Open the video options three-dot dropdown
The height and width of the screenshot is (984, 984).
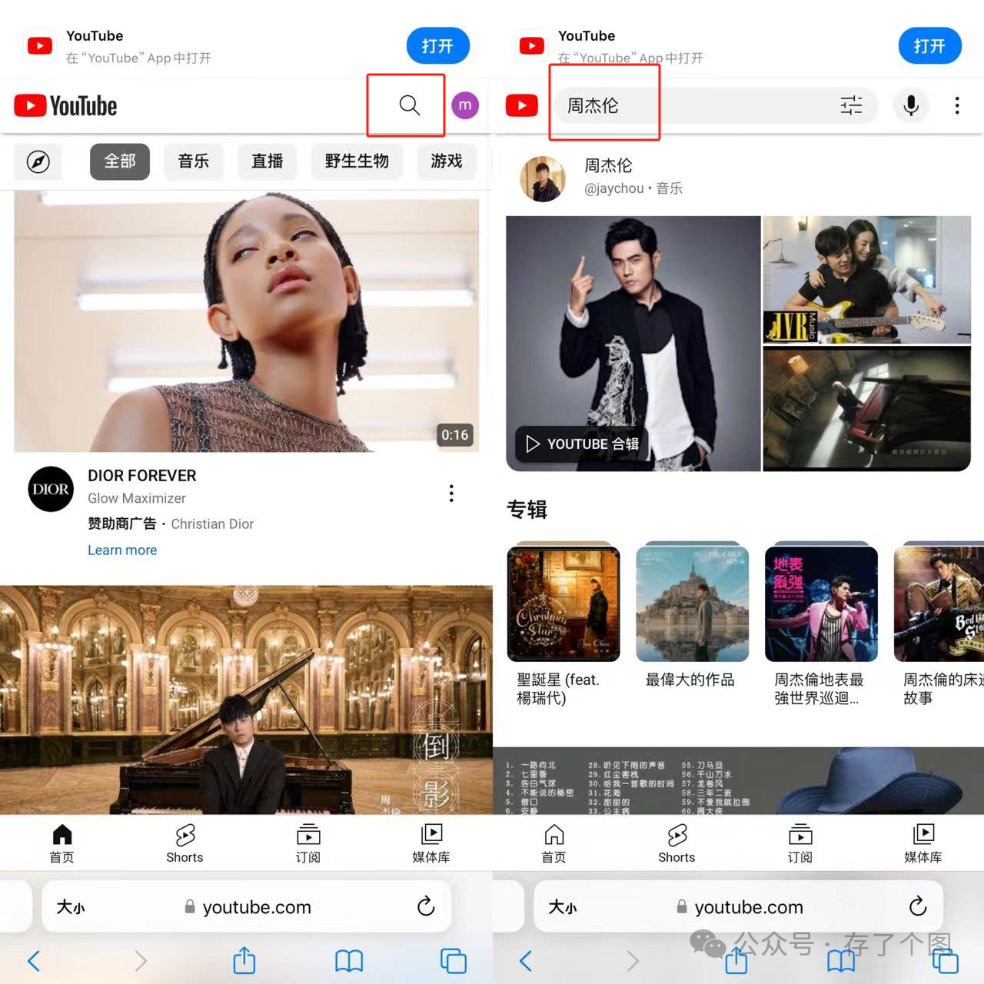pyautogui.click(x=451, y=493)
